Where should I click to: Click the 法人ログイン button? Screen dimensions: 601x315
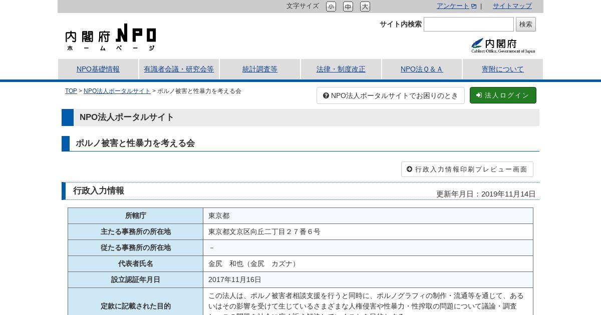[503, 95]
